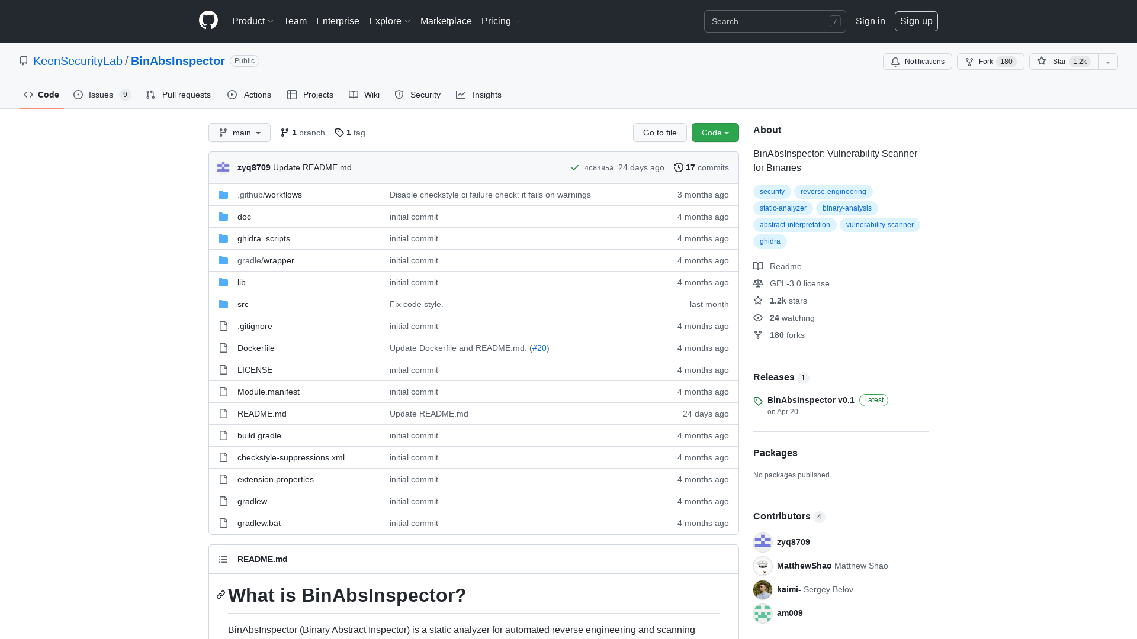Screen dimensions: 1137x639
Task: Select the LICENSE file icon
Action: click(x=223, y=370)
